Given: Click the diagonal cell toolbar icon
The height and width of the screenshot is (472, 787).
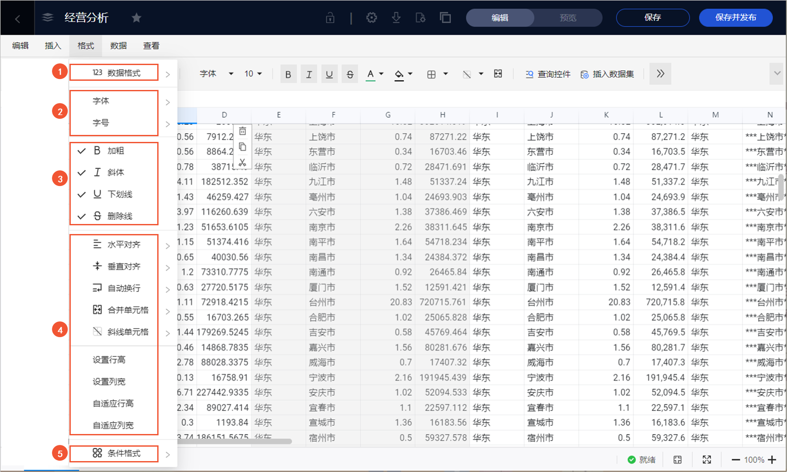Looking at the screenshot, I should click(x=467, y=74).
